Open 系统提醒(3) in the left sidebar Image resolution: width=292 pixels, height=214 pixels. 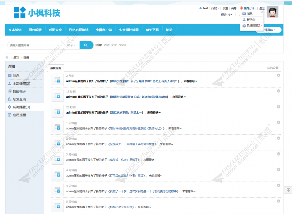click(x=21, y=107)
